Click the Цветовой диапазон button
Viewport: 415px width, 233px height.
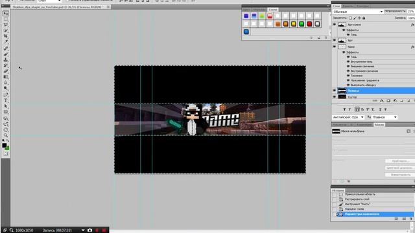(x=399, y=168)
